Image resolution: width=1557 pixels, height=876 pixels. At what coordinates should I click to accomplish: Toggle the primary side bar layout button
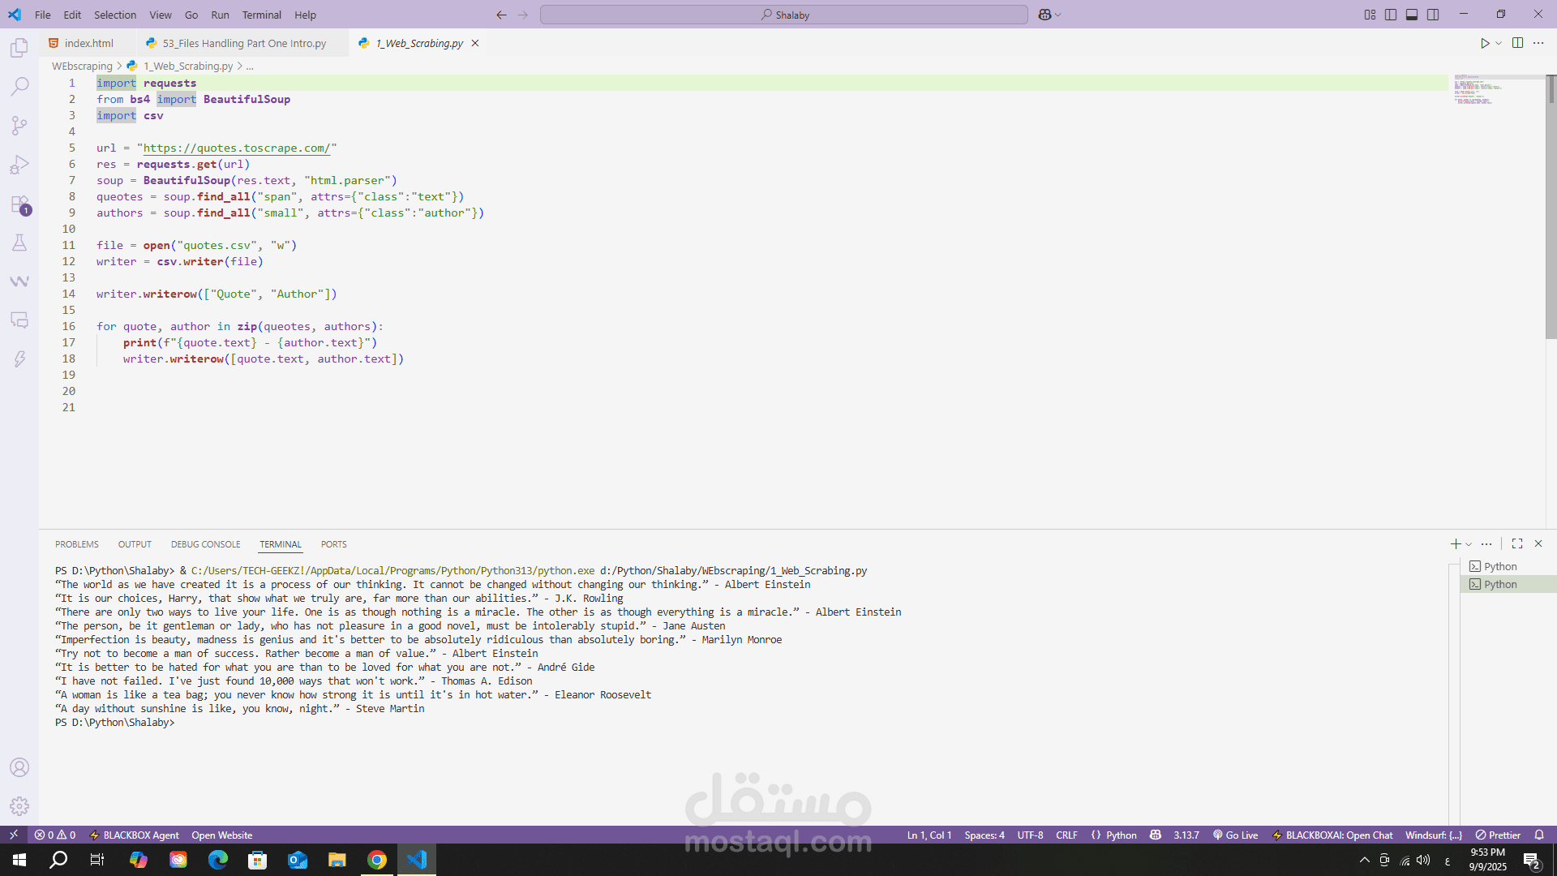(1391, 15)
